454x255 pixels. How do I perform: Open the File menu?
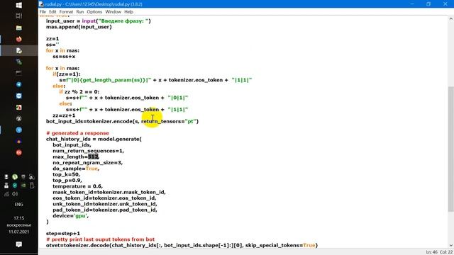point(43,12)
